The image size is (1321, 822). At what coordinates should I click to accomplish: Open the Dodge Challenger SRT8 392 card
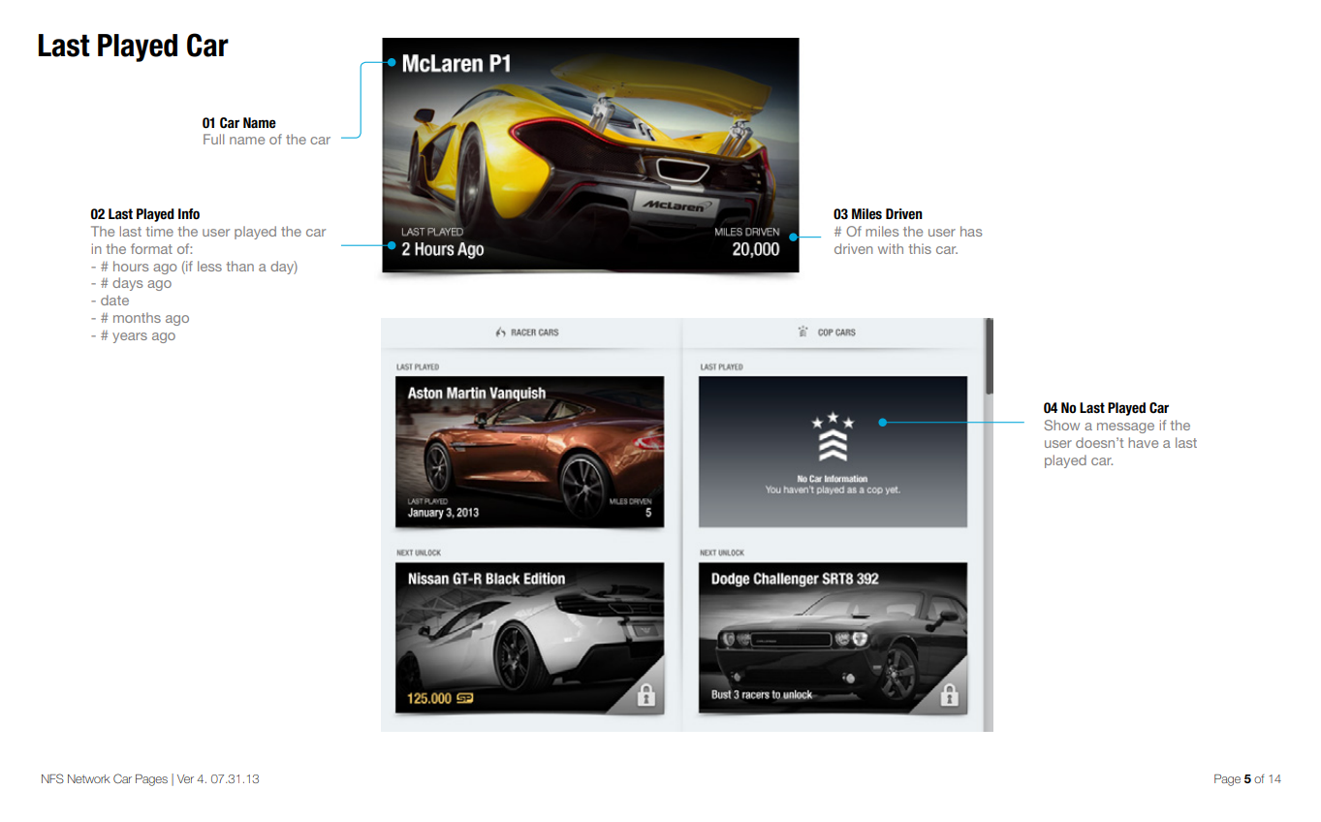pos(833,638)
